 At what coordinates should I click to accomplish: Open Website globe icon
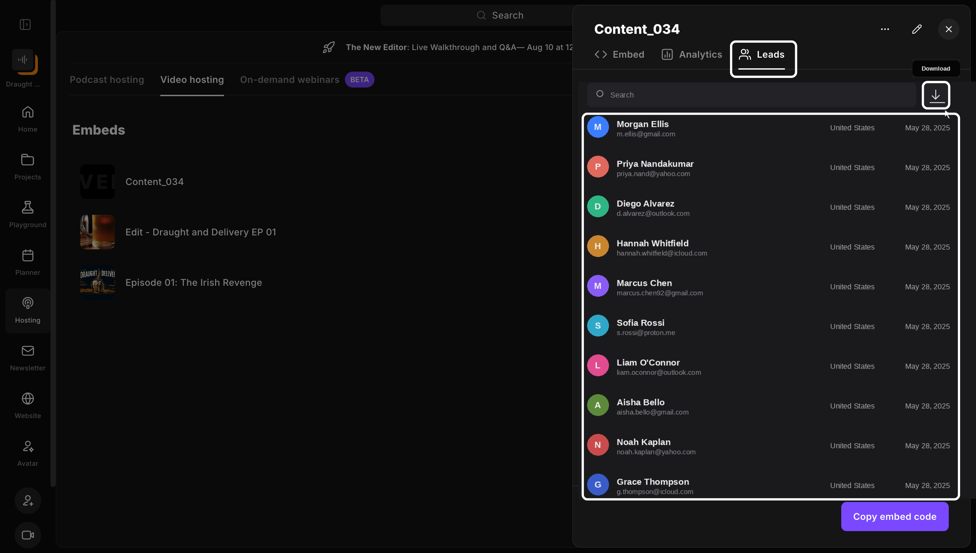click(28, 399)
